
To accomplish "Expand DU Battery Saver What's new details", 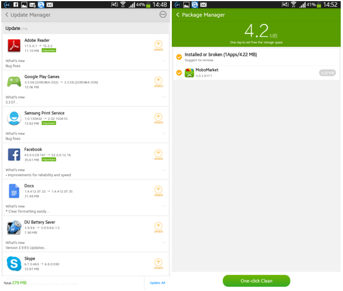I will [163, 242].
